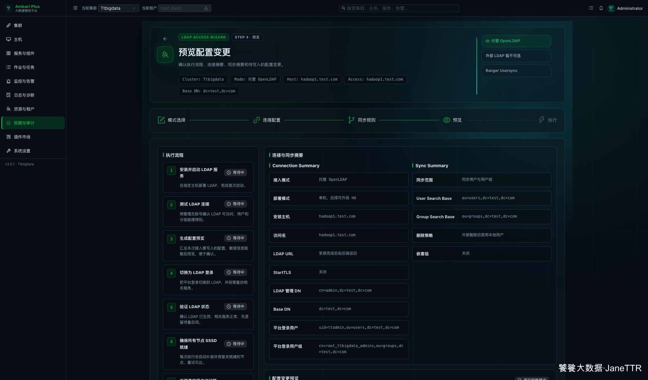The image size is (648, 380).
Task: Click 等待中 status on 生成配置预览
Action: click(x=236, y=238)
